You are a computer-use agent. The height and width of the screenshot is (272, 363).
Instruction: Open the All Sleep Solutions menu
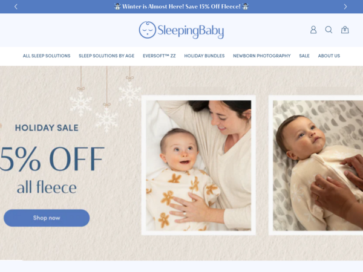tap(47, 56)
